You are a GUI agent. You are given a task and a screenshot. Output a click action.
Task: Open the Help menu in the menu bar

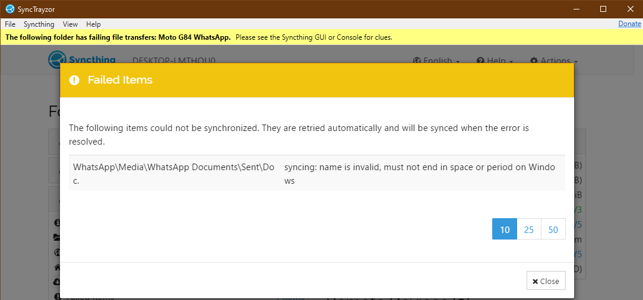click(x=93, y=24)
